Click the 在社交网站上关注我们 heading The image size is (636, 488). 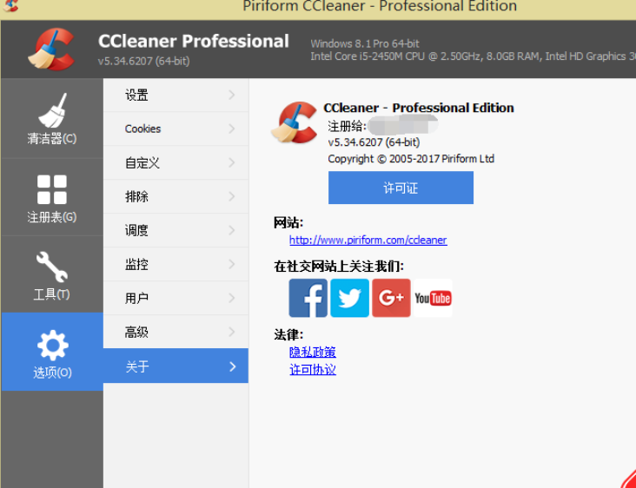(x=339, y=267)
